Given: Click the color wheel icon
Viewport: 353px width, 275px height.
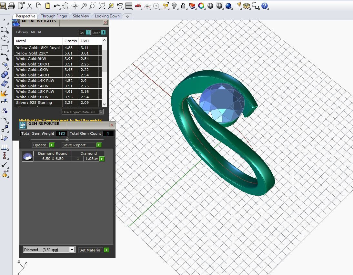Looking at the screenshot, I should click(x=201, y=6).
